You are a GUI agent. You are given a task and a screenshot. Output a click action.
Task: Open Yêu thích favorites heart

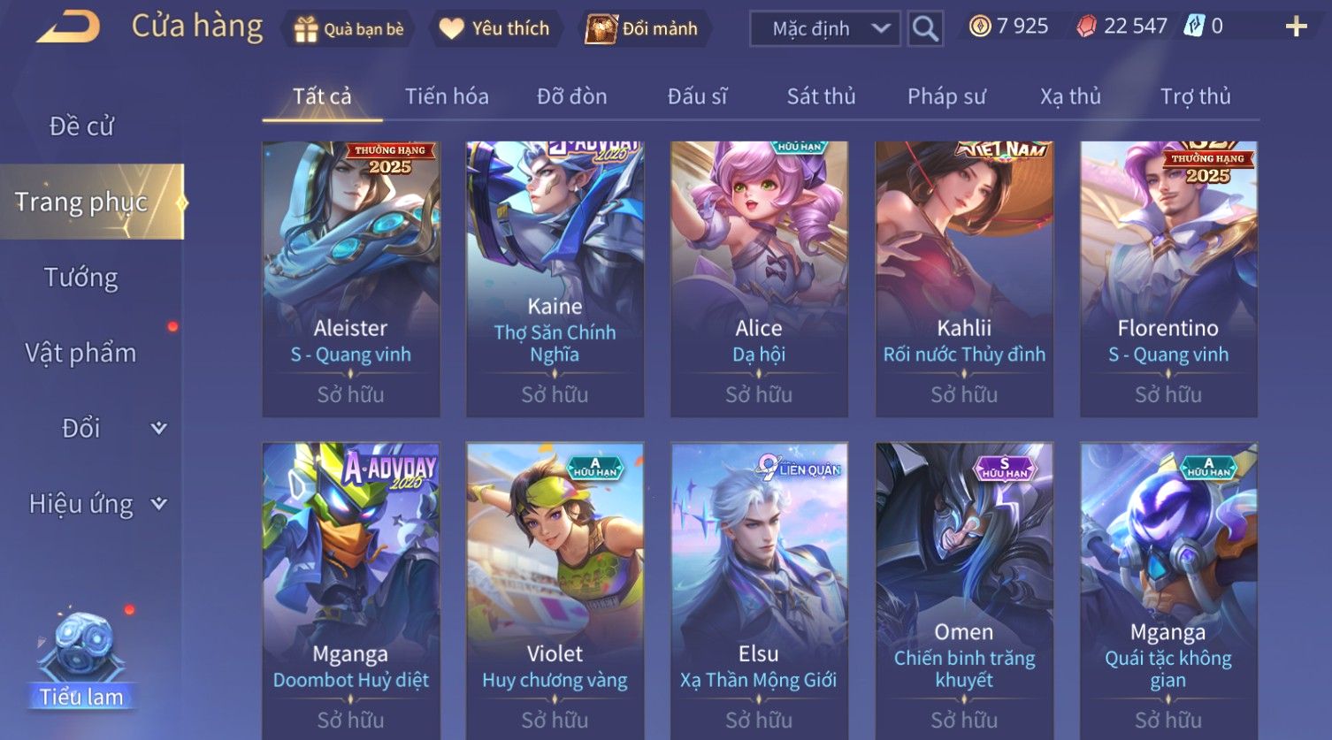point(495,28)
